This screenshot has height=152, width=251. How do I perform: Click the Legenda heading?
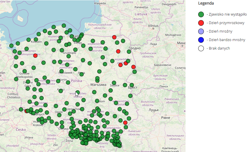point(206,3)
